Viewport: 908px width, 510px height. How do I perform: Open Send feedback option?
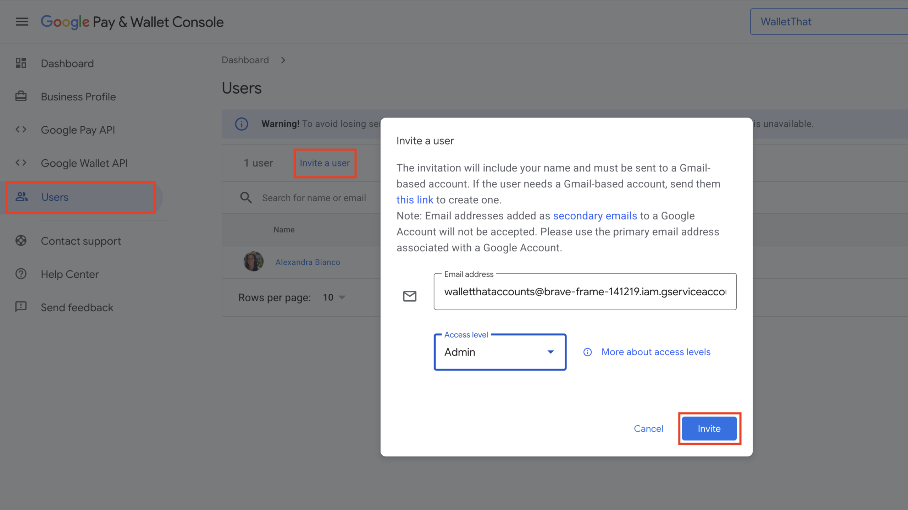77,307
